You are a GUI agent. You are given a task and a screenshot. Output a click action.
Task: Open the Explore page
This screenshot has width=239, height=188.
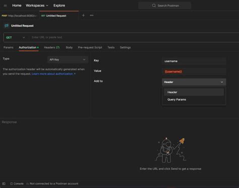59,6
